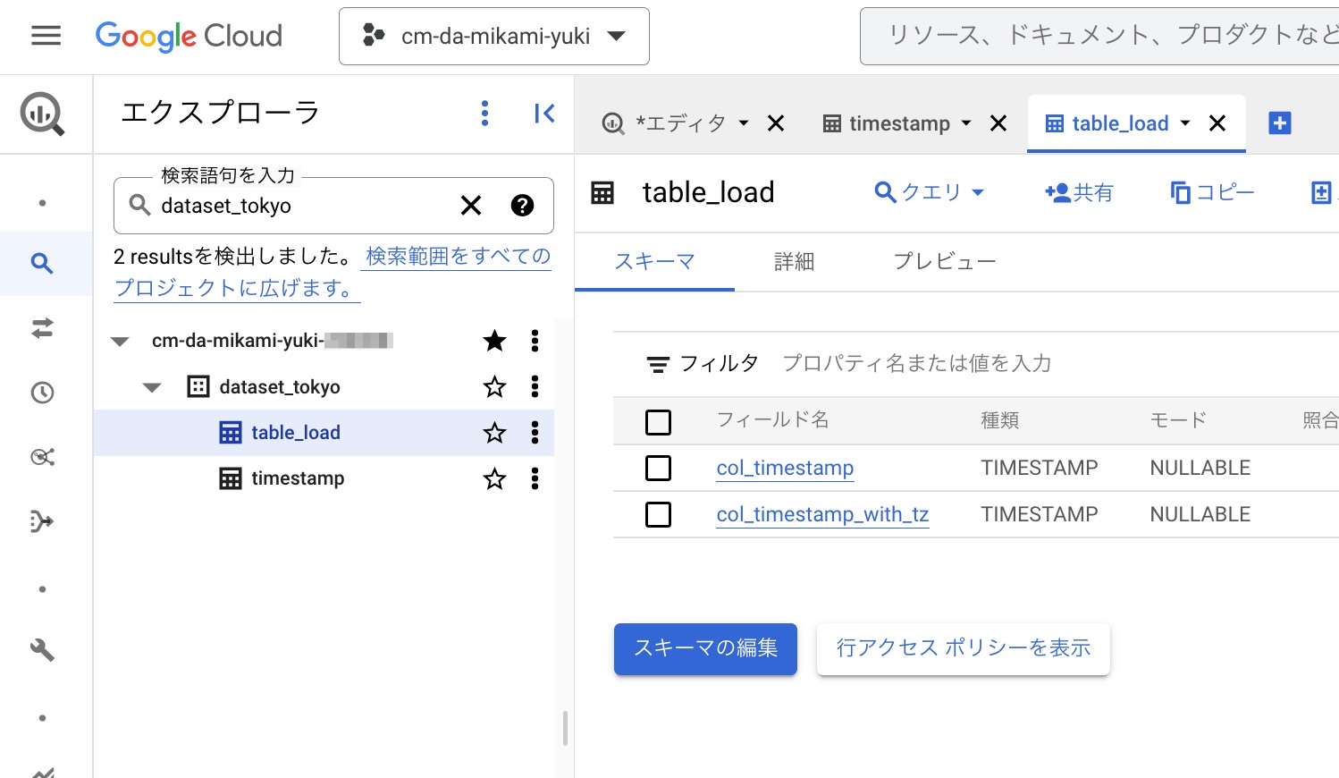Viewport: 1339px width, 778px height.
Task: Select the migration icon in the sidebar
Action: point(41,522)
